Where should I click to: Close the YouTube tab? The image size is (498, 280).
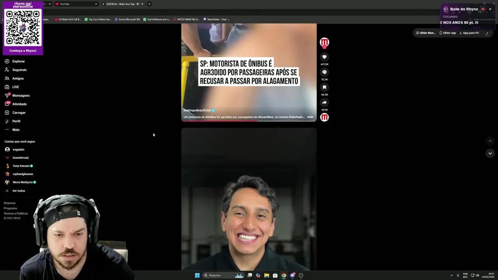[96, 4]
